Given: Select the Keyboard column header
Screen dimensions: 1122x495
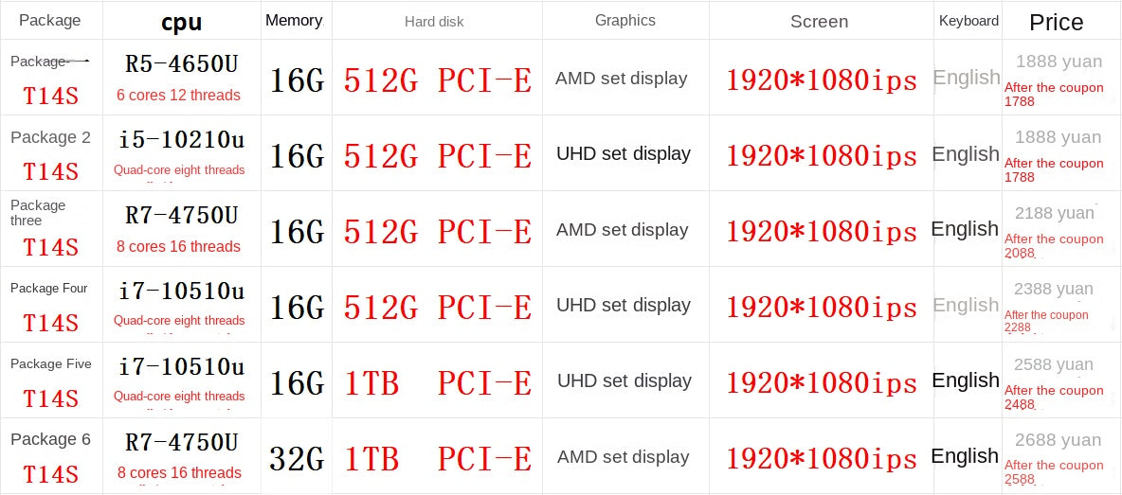Looking at the screenshot, I should [968, 21].
